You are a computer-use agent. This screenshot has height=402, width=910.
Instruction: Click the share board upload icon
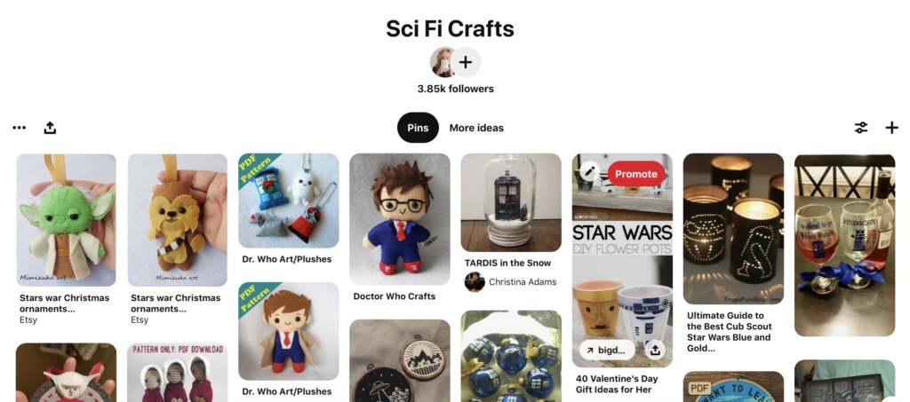50,128
